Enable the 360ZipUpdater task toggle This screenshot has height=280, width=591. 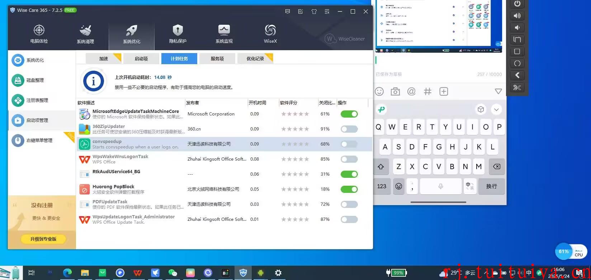349,129
